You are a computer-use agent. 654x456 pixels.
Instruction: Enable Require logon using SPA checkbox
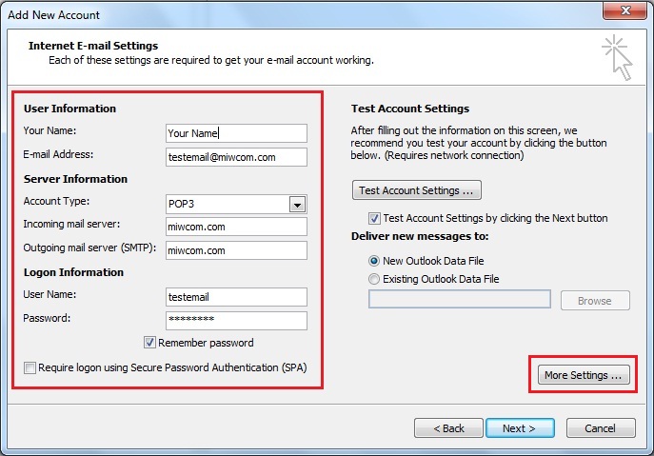pyautogui.click(x=30, y=368)
